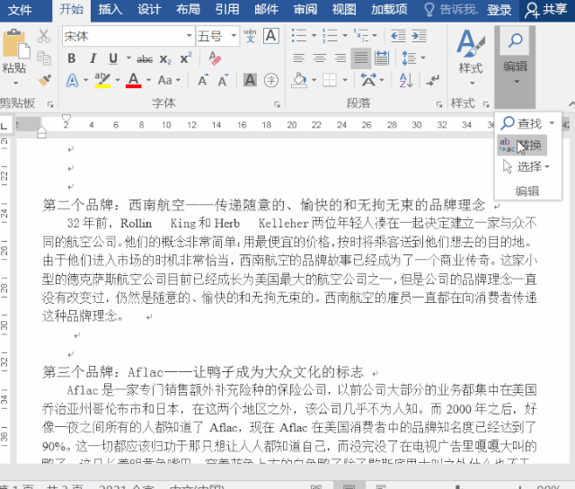Toggle subscript formatting
The height and width of the screenshot is (489, 575).
165,58
